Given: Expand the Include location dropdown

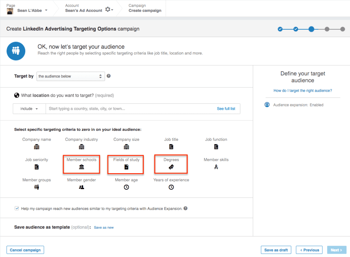Looking at the screenshot, I should pos(29,108).
